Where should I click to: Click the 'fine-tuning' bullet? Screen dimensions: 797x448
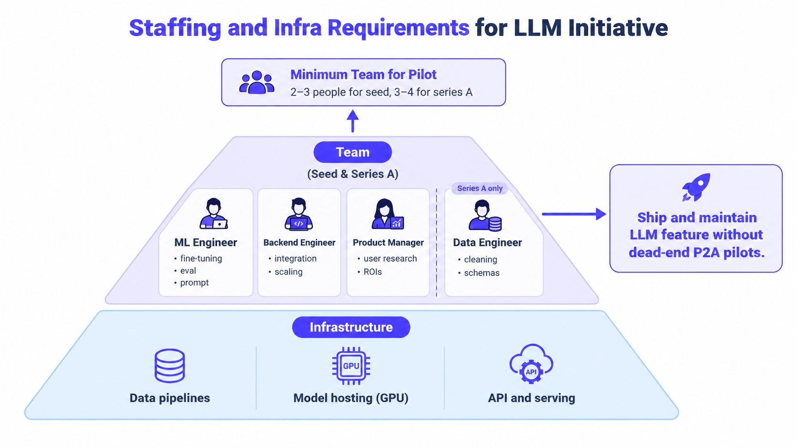pos(201,259)
